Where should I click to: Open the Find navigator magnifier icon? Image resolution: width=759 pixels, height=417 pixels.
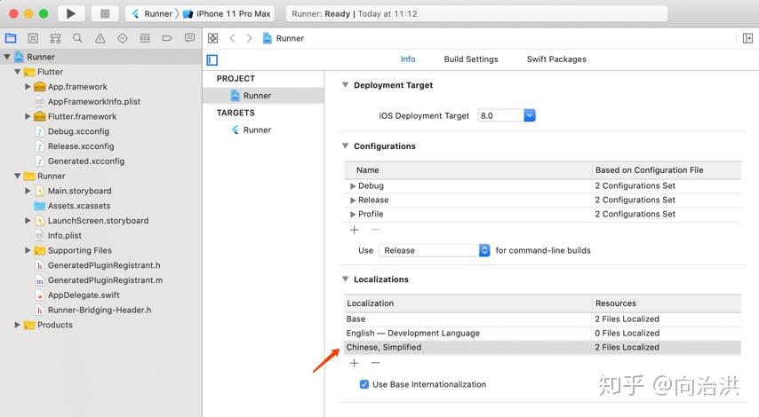pyautogui.click(x=77, y=38)
